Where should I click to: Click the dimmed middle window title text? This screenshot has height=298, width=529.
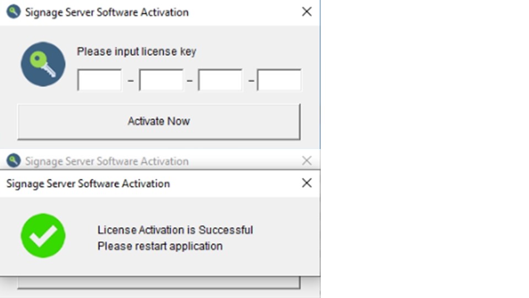click(x=107, y=161)
